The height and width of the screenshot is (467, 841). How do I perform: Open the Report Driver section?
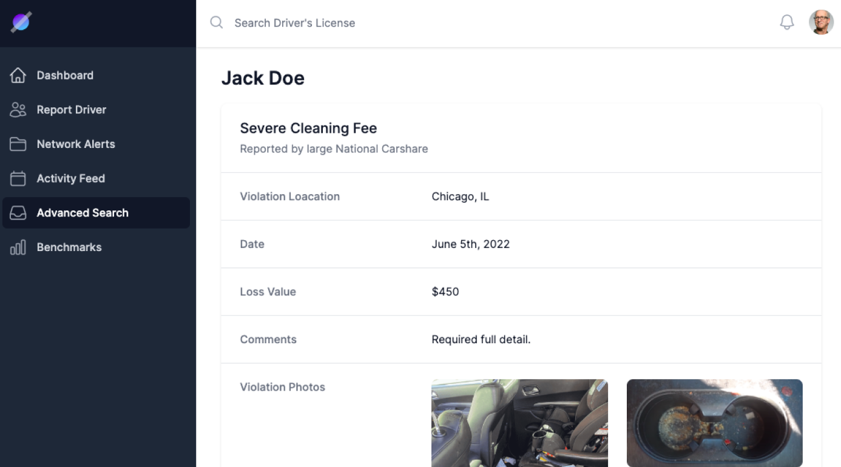click(x=71, y=110)
